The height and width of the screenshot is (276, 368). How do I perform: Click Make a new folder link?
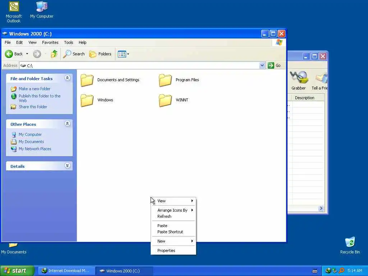click(34, 89)
